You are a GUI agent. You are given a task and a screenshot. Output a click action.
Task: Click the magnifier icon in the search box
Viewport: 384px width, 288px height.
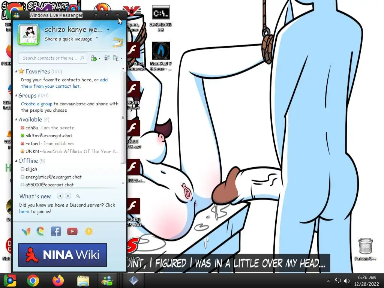[x=82, y=58]
